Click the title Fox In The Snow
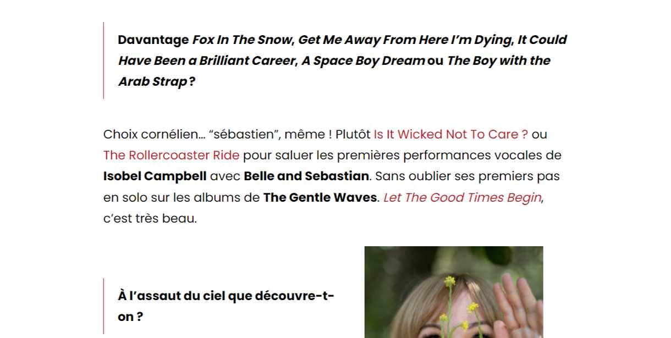Viewport: 671px width, 338px height. click(243, 40)
